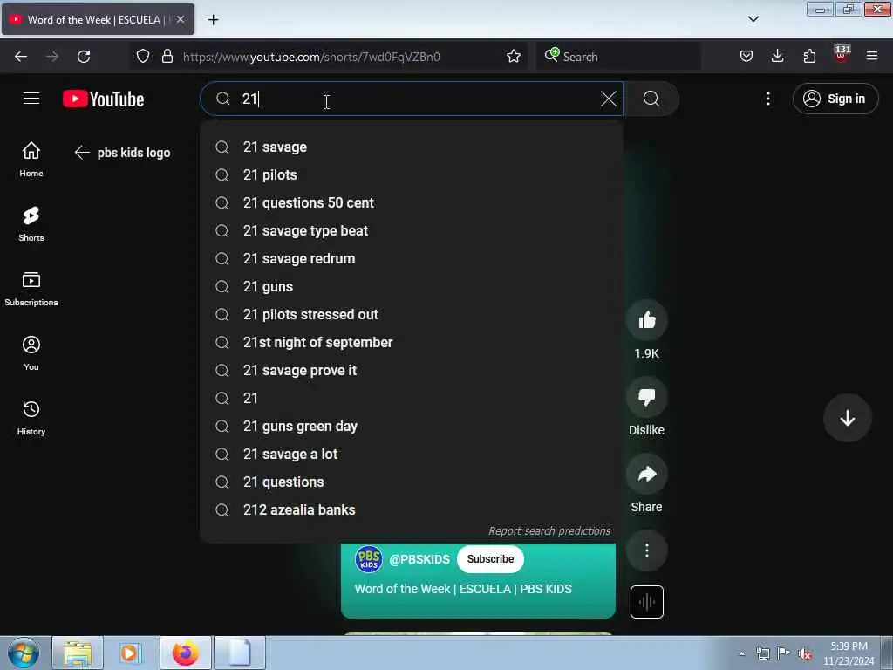
Task: Select suggestion 21 pilots
Action: tap(412, 174)
